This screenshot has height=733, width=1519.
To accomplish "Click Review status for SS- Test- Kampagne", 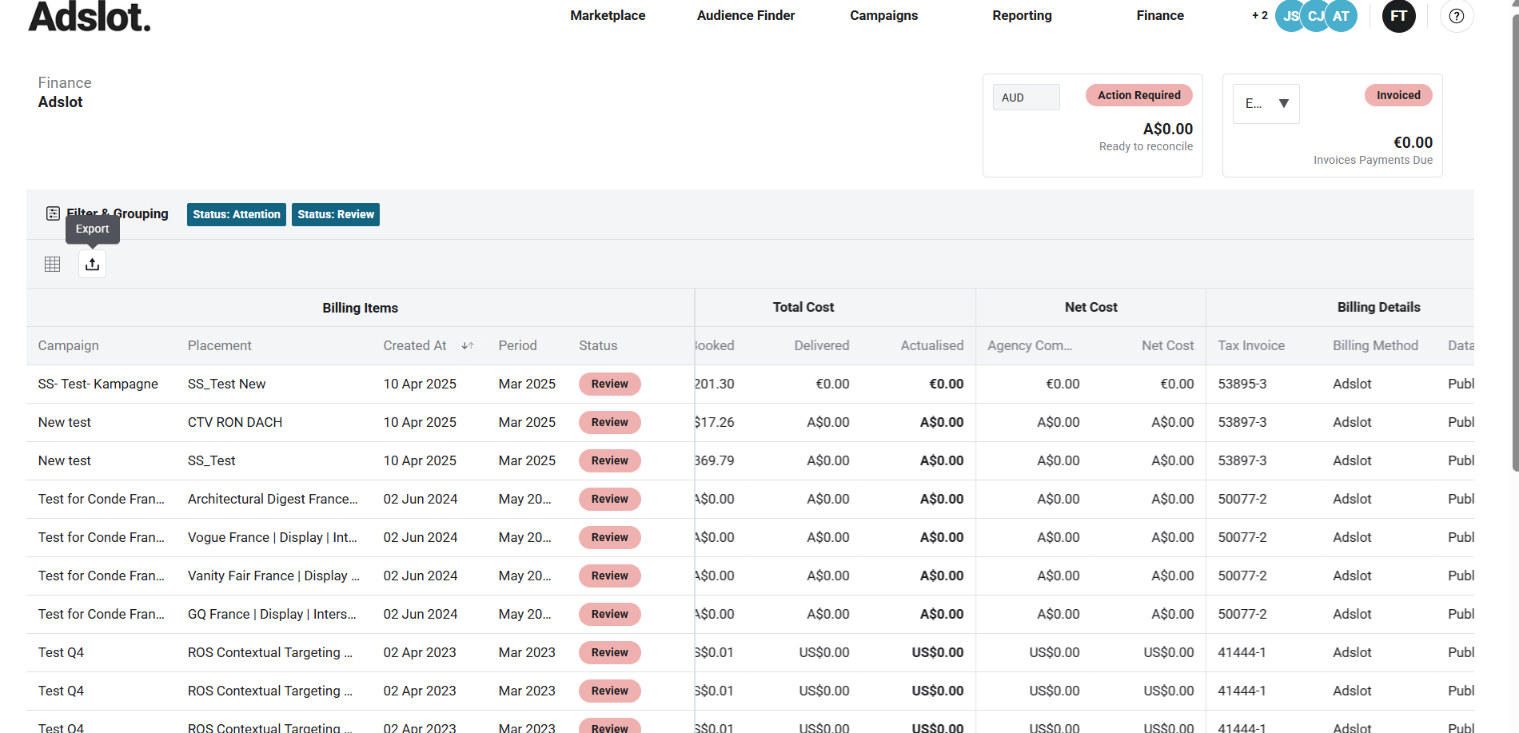I will 609,384.
